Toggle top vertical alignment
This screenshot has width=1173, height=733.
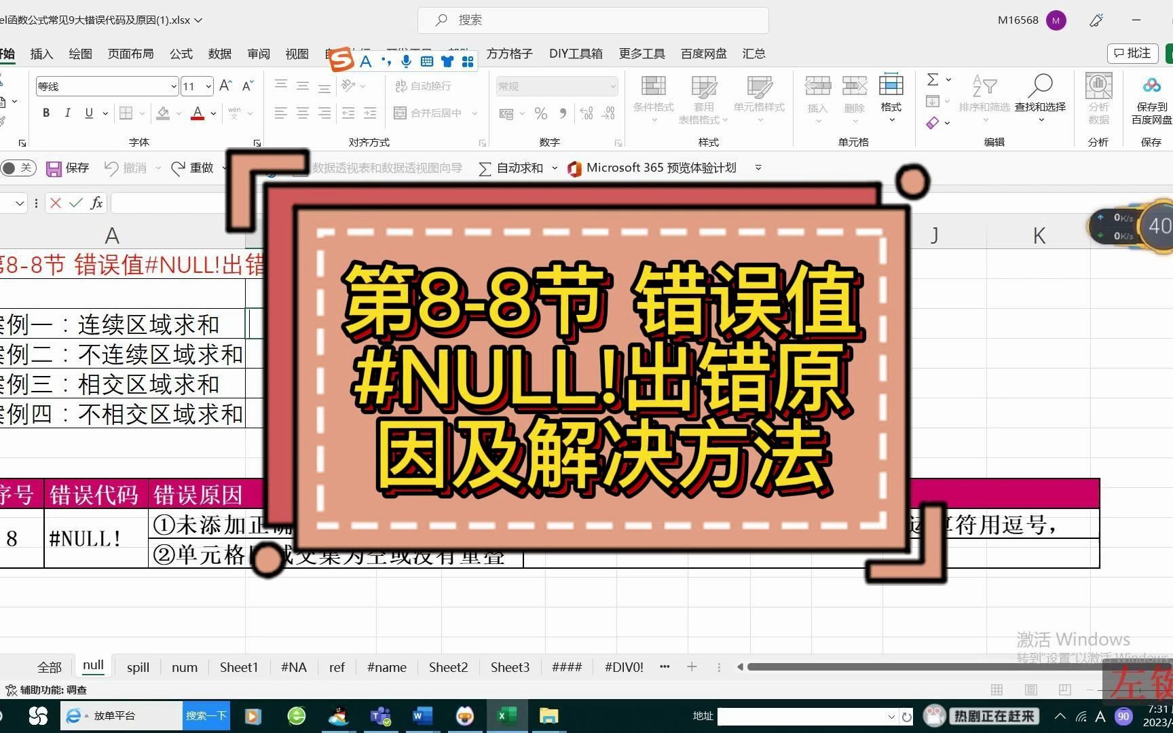tap(280, 86)
